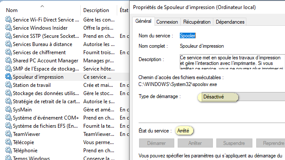Click gear icon of Station de travail

pos(8,85)
